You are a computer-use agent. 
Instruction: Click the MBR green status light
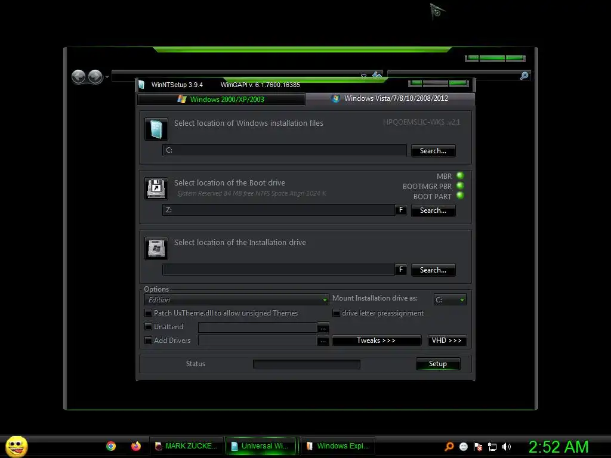460,176
